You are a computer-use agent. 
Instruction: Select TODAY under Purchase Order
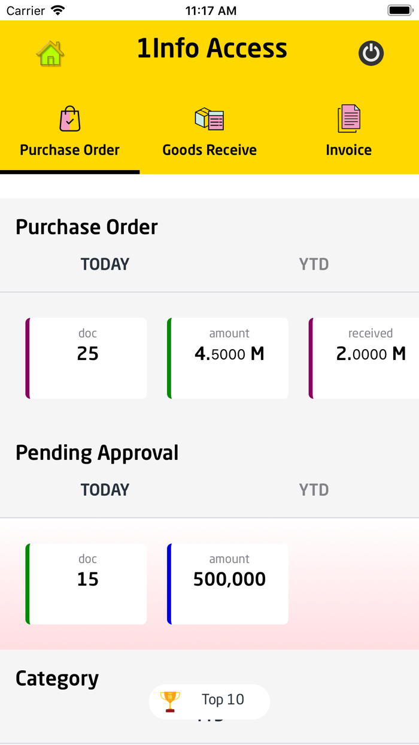(105, 264)
